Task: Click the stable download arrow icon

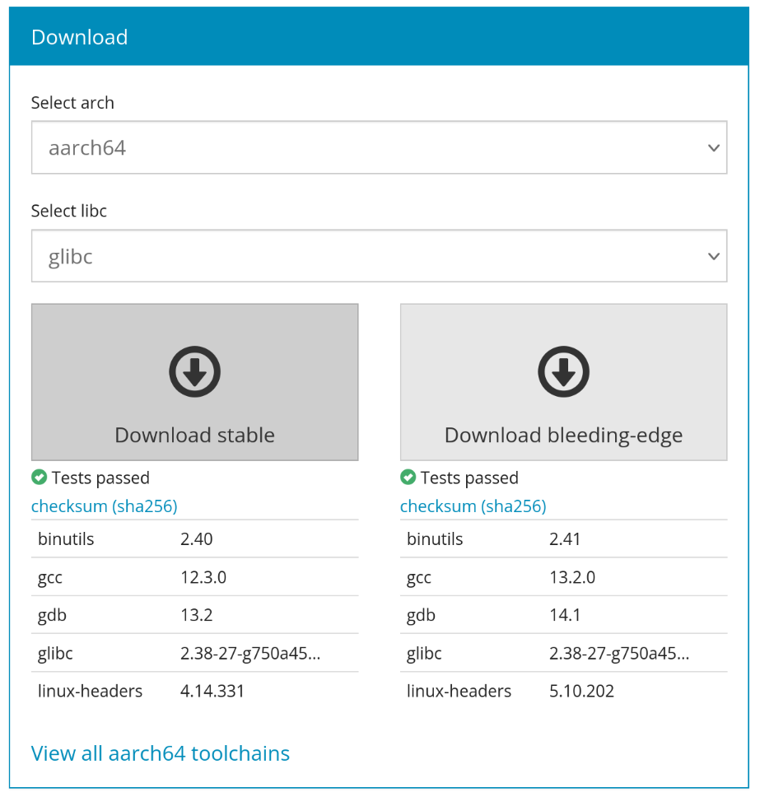Action: [194, 371]
